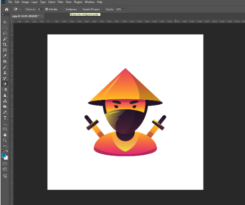This screenshot has height=205, width=245.
Task: Select the Crop tool
Action: coord(5,44)
